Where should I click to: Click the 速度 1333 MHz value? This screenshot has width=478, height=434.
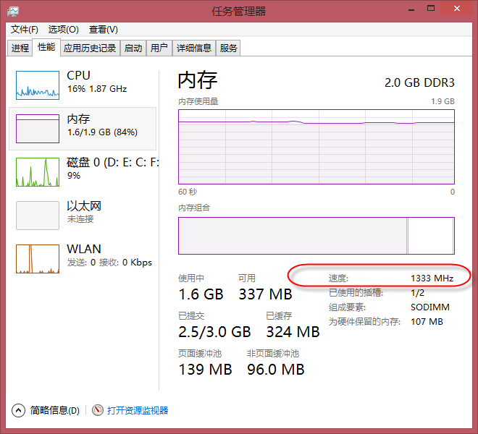pyautogui.click(x=432, y=278)
